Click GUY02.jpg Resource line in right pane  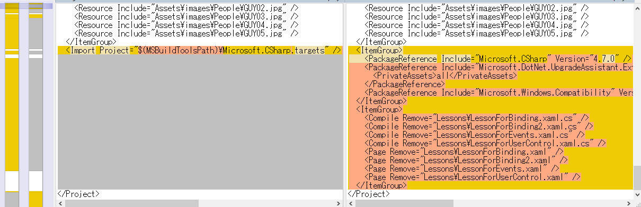pos(477,8)
